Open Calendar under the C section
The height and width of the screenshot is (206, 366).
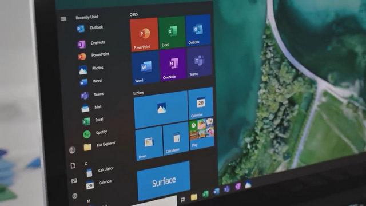[100, 184]
